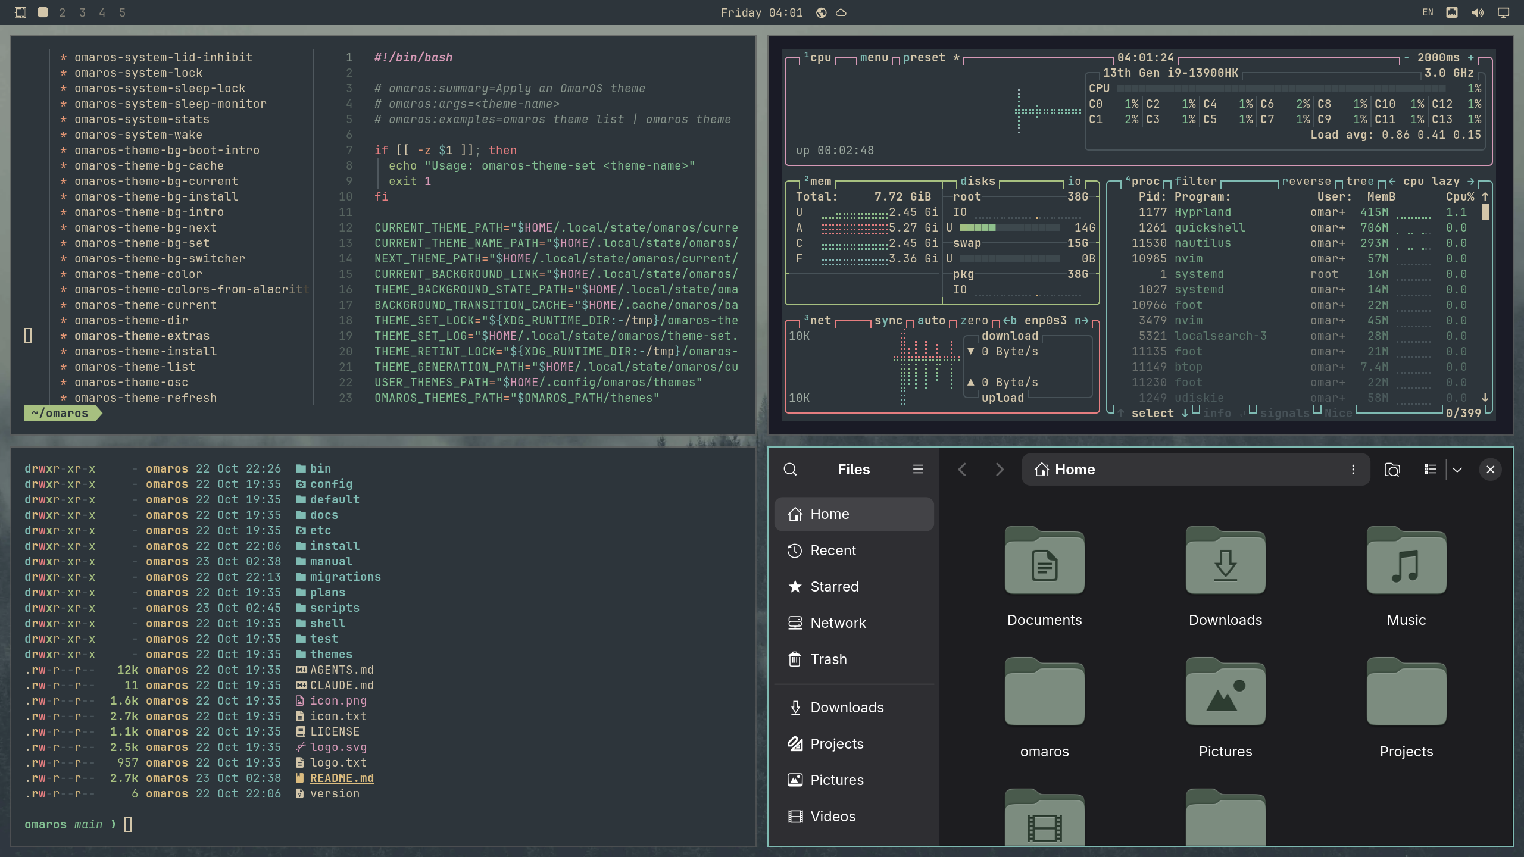
Task: Open the volume icon in the top bar
Action: click(1478, 12)
